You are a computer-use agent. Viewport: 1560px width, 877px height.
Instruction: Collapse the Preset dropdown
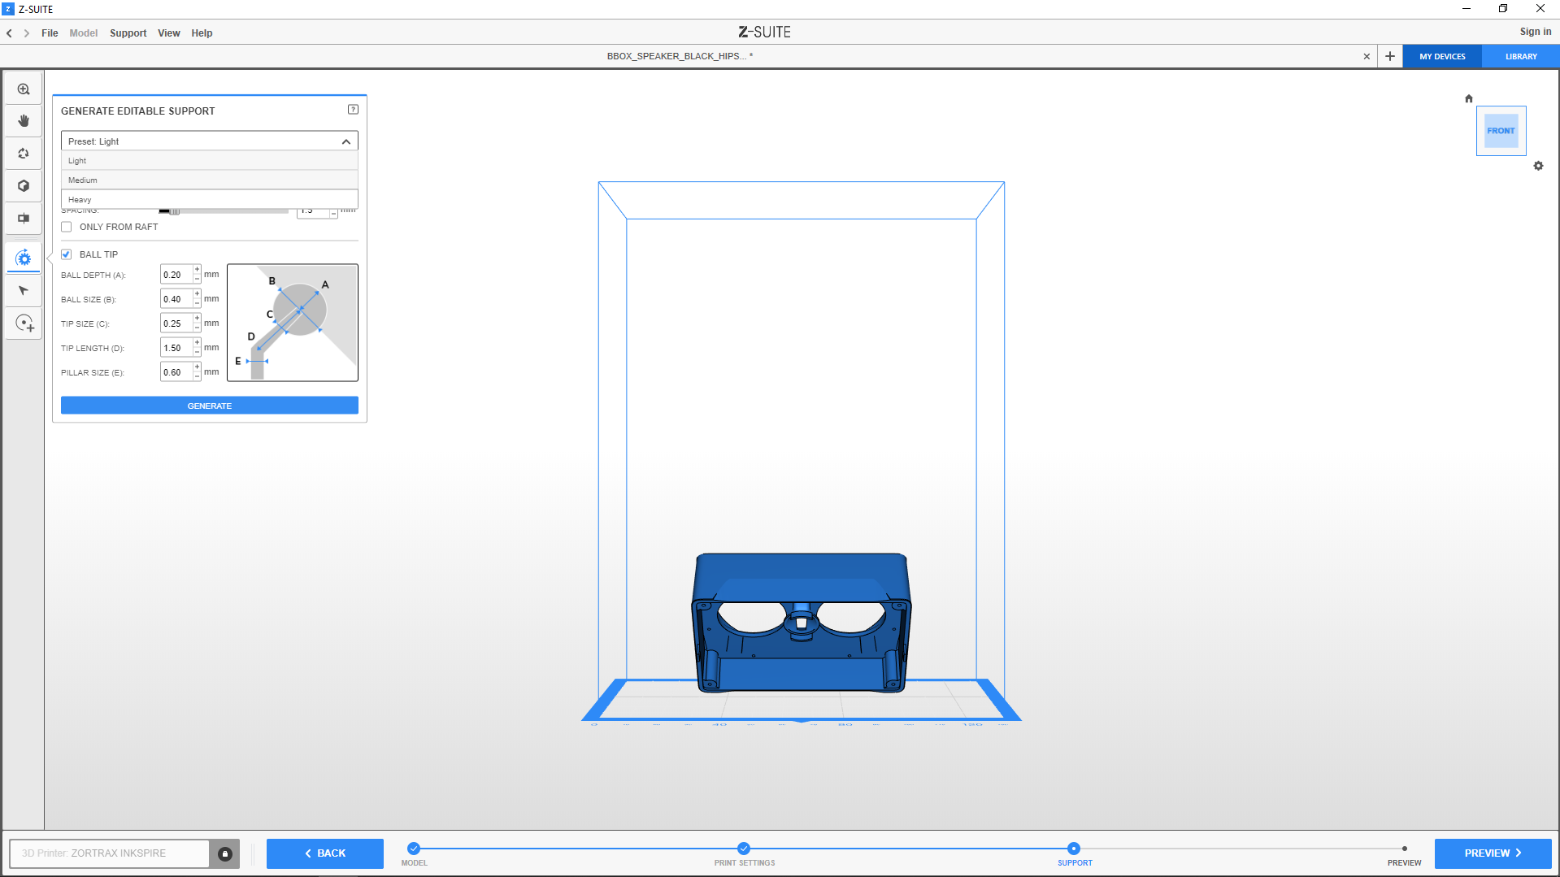pyautogui.click(x=345, y=141)
